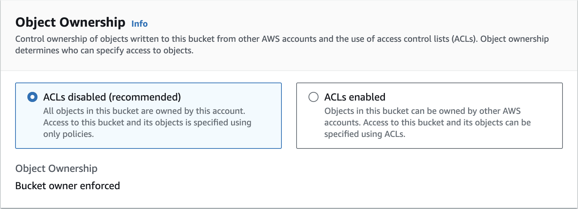The image size is (578, 209).
Task: Click 'accounts. Access to this bucket' text line
Action: [x=427, y=123]
